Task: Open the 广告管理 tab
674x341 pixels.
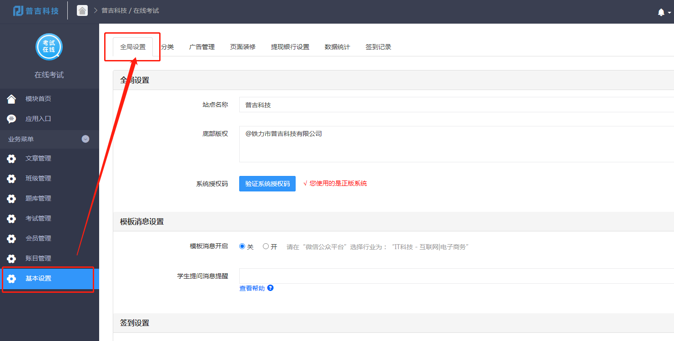Action: (202, 47)
